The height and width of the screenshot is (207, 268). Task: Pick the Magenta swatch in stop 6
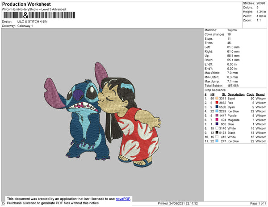(217, 120)
